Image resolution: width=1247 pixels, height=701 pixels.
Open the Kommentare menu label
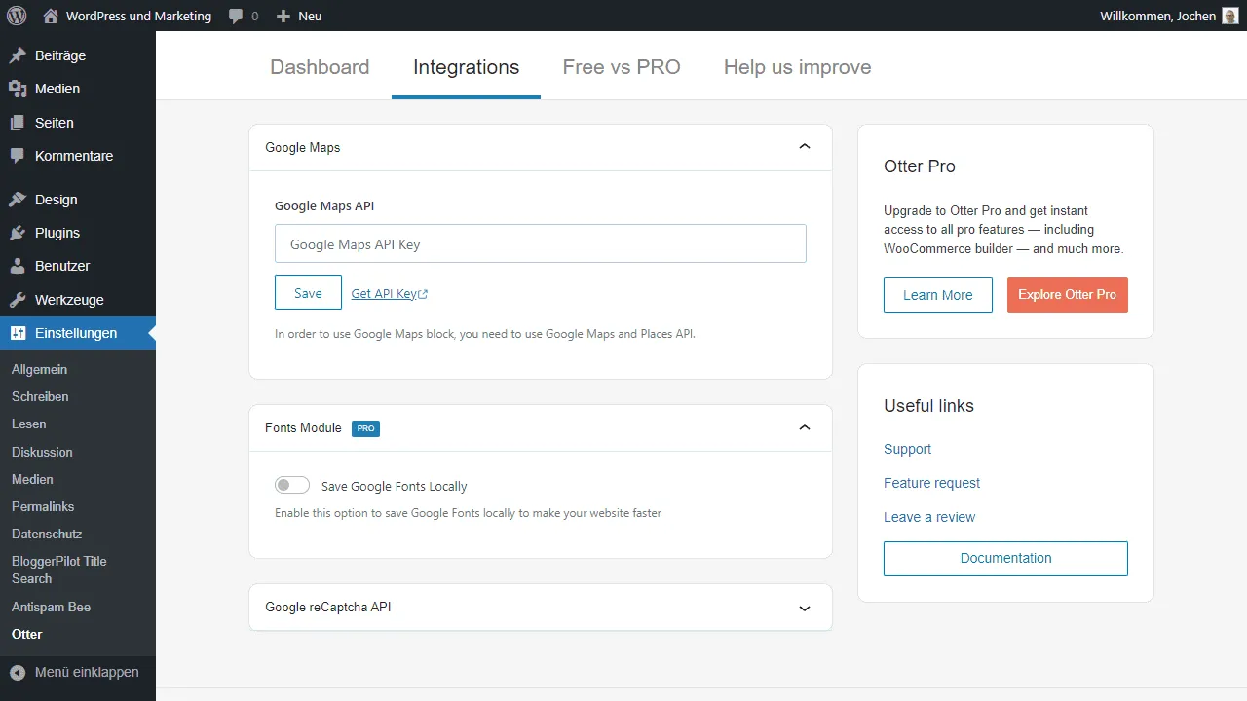point(74,156)
